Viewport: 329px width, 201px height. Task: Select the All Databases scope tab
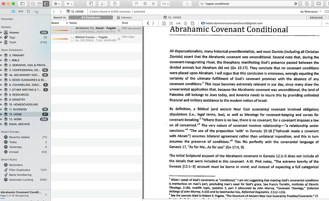(90, 18)
